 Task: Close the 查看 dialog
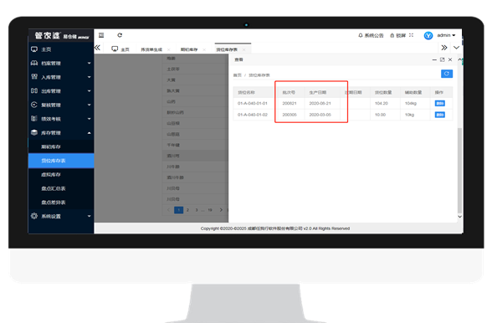450,59
